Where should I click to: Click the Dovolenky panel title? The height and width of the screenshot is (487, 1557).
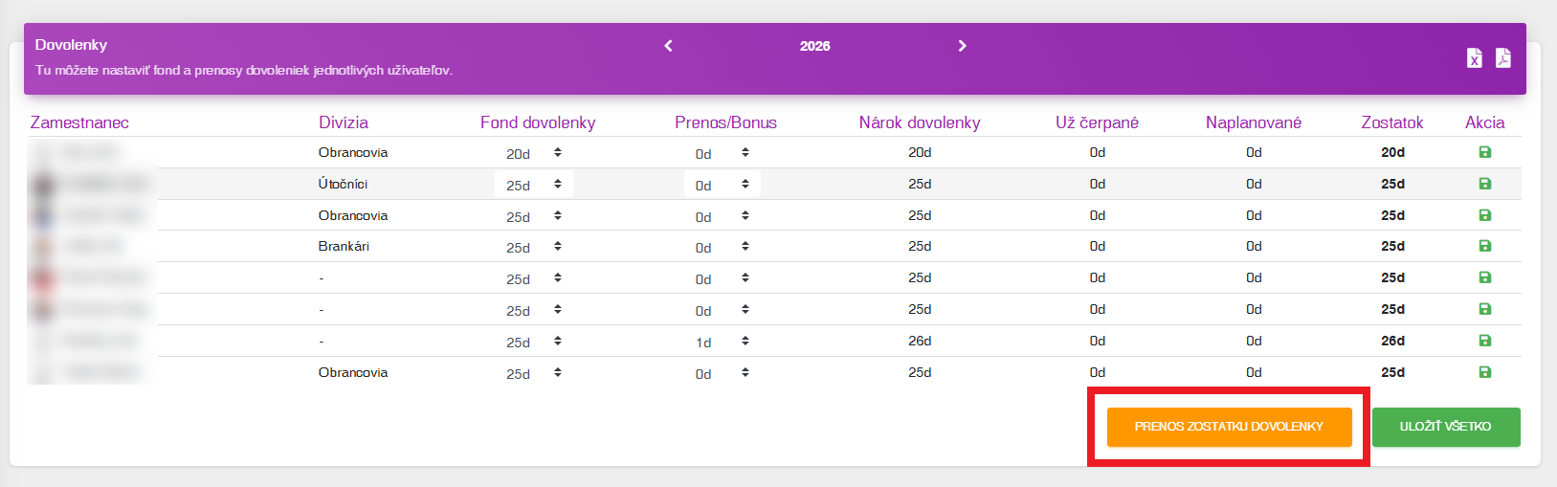71,45
